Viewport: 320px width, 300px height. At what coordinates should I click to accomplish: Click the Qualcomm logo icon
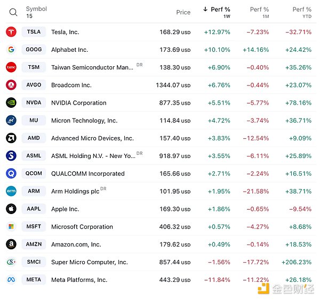coord(11,173)
